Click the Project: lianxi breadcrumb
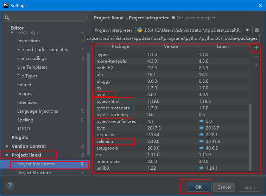 [109, 18]
